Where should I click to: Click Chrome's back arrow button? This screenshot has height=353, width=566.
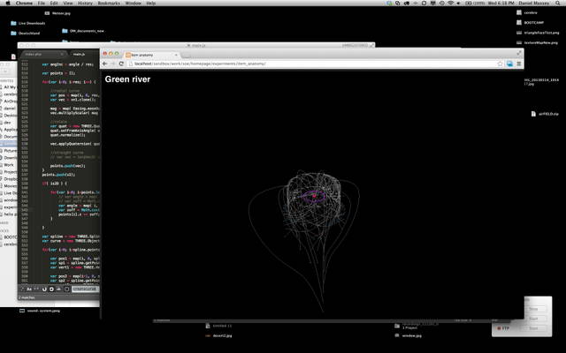pyautogui.click(x=104, y=64)
